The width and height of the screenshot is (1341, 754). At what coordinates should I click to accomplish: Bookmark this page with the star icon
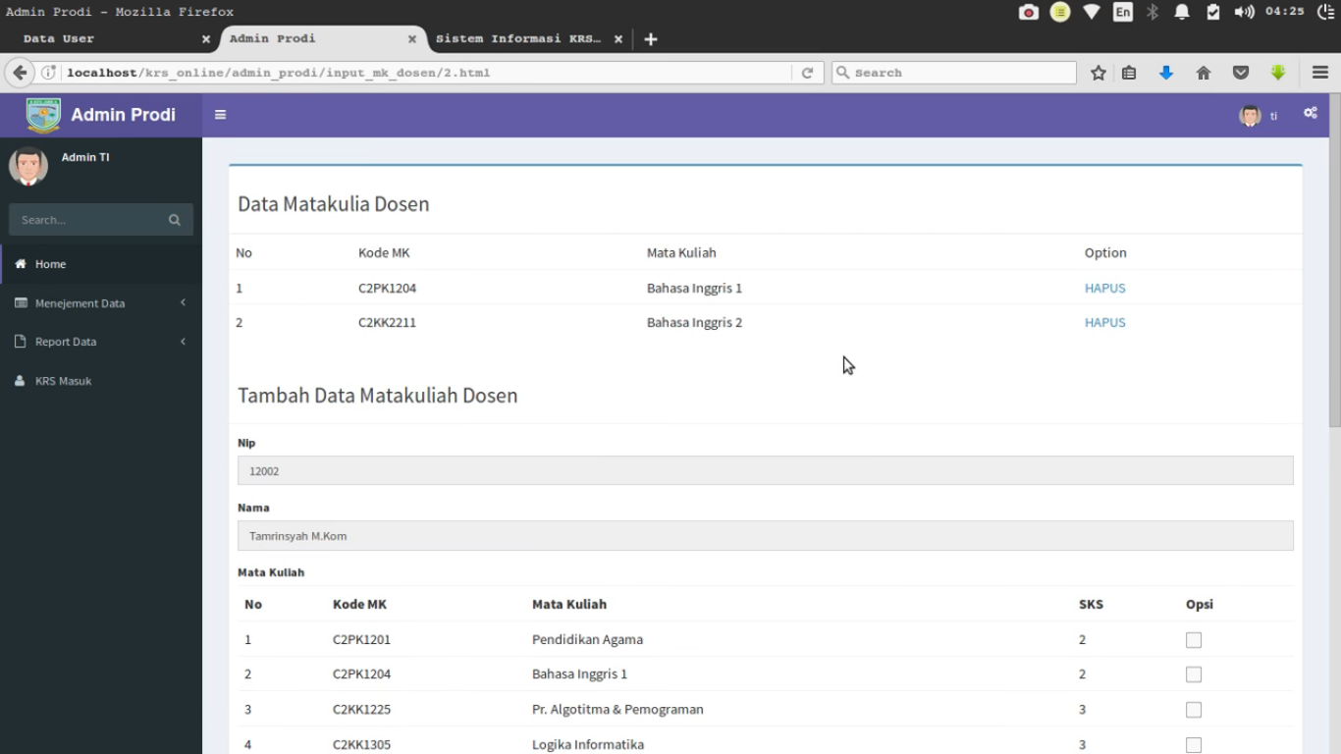click(x=1099, y=73)
